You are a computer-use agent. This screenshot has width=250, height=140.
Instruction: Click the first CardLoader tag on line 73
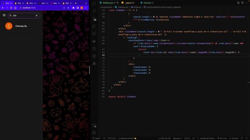(x=142, y=67)
